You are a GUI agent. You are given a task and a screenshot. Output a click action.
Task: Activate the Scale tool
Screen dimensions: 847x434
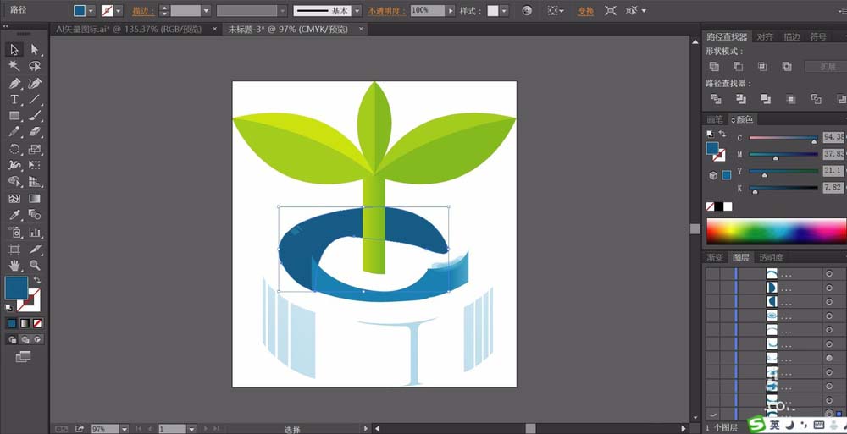click(x=35, y=149)
